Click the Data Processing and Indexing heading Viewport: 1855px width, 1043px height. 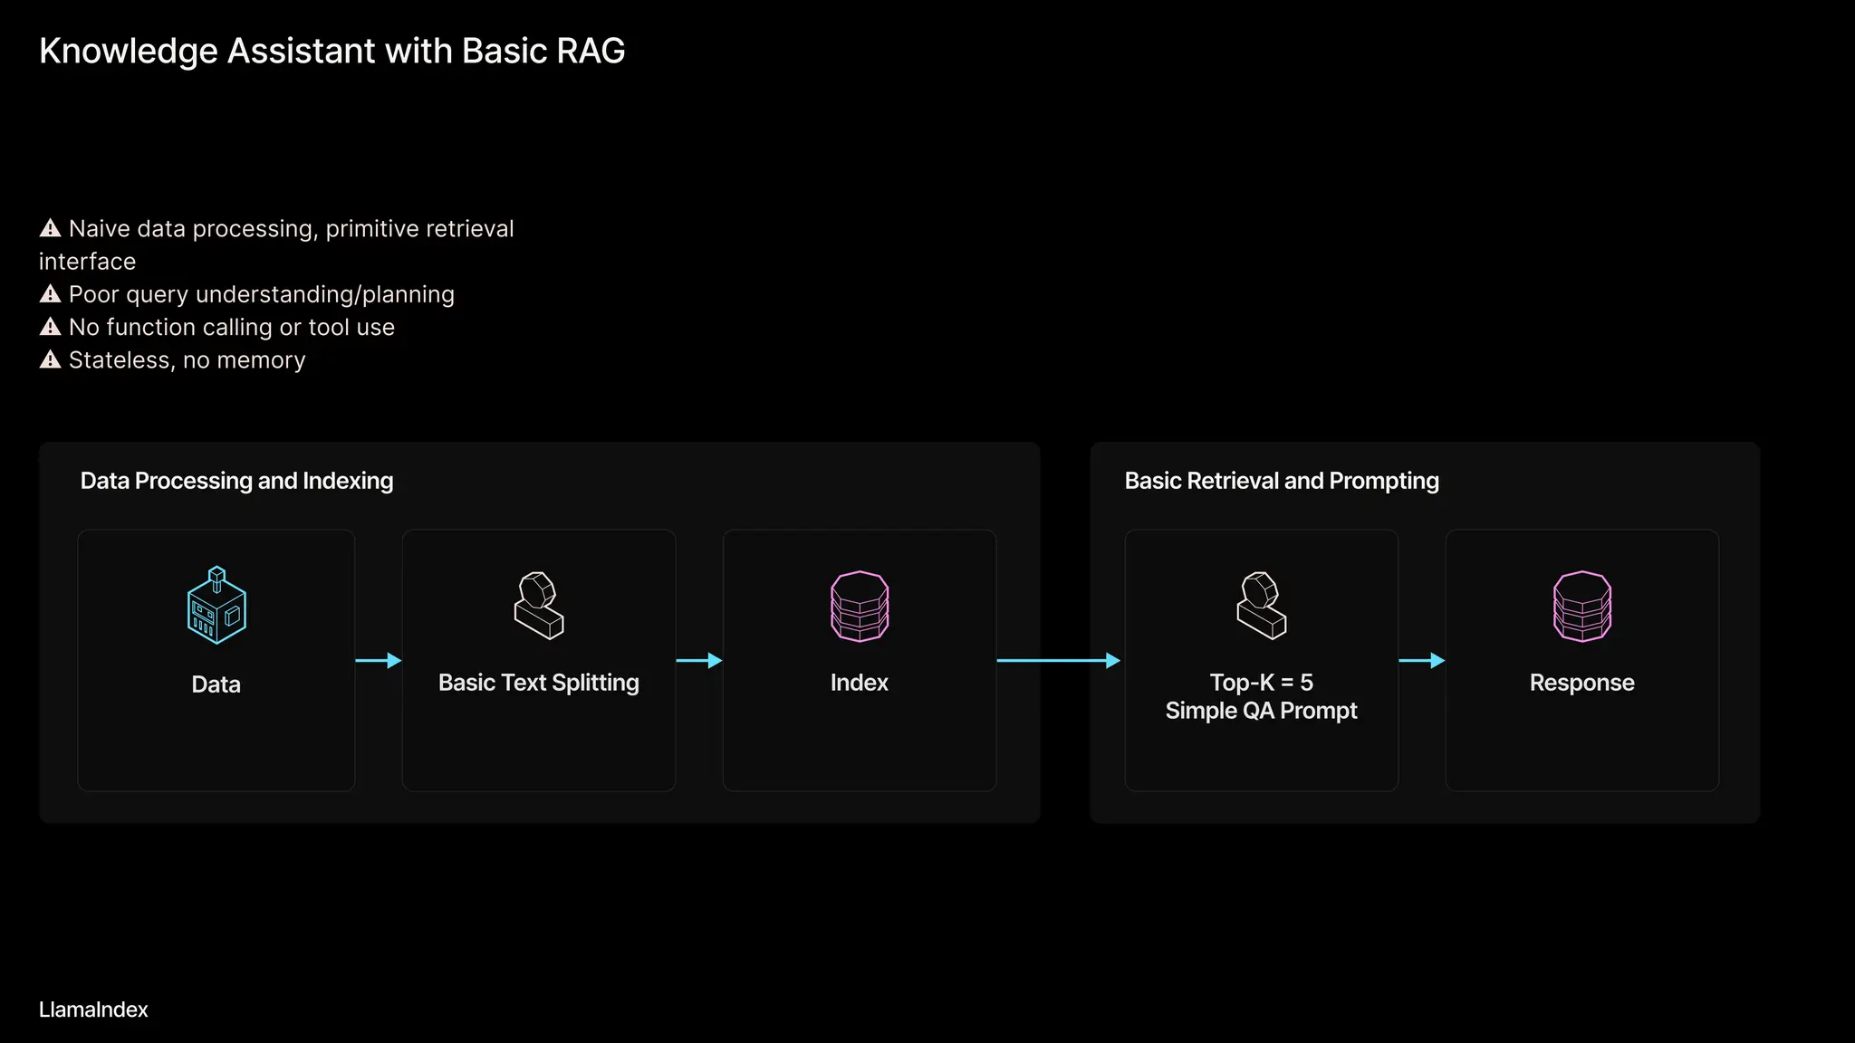click(237, 481)
